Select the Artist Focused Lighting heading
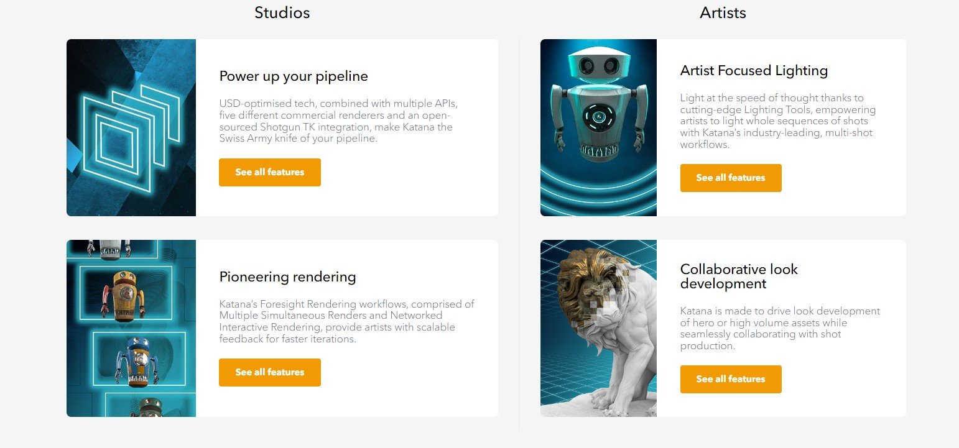Screen dimensions: 959x448 click(754, 71)
